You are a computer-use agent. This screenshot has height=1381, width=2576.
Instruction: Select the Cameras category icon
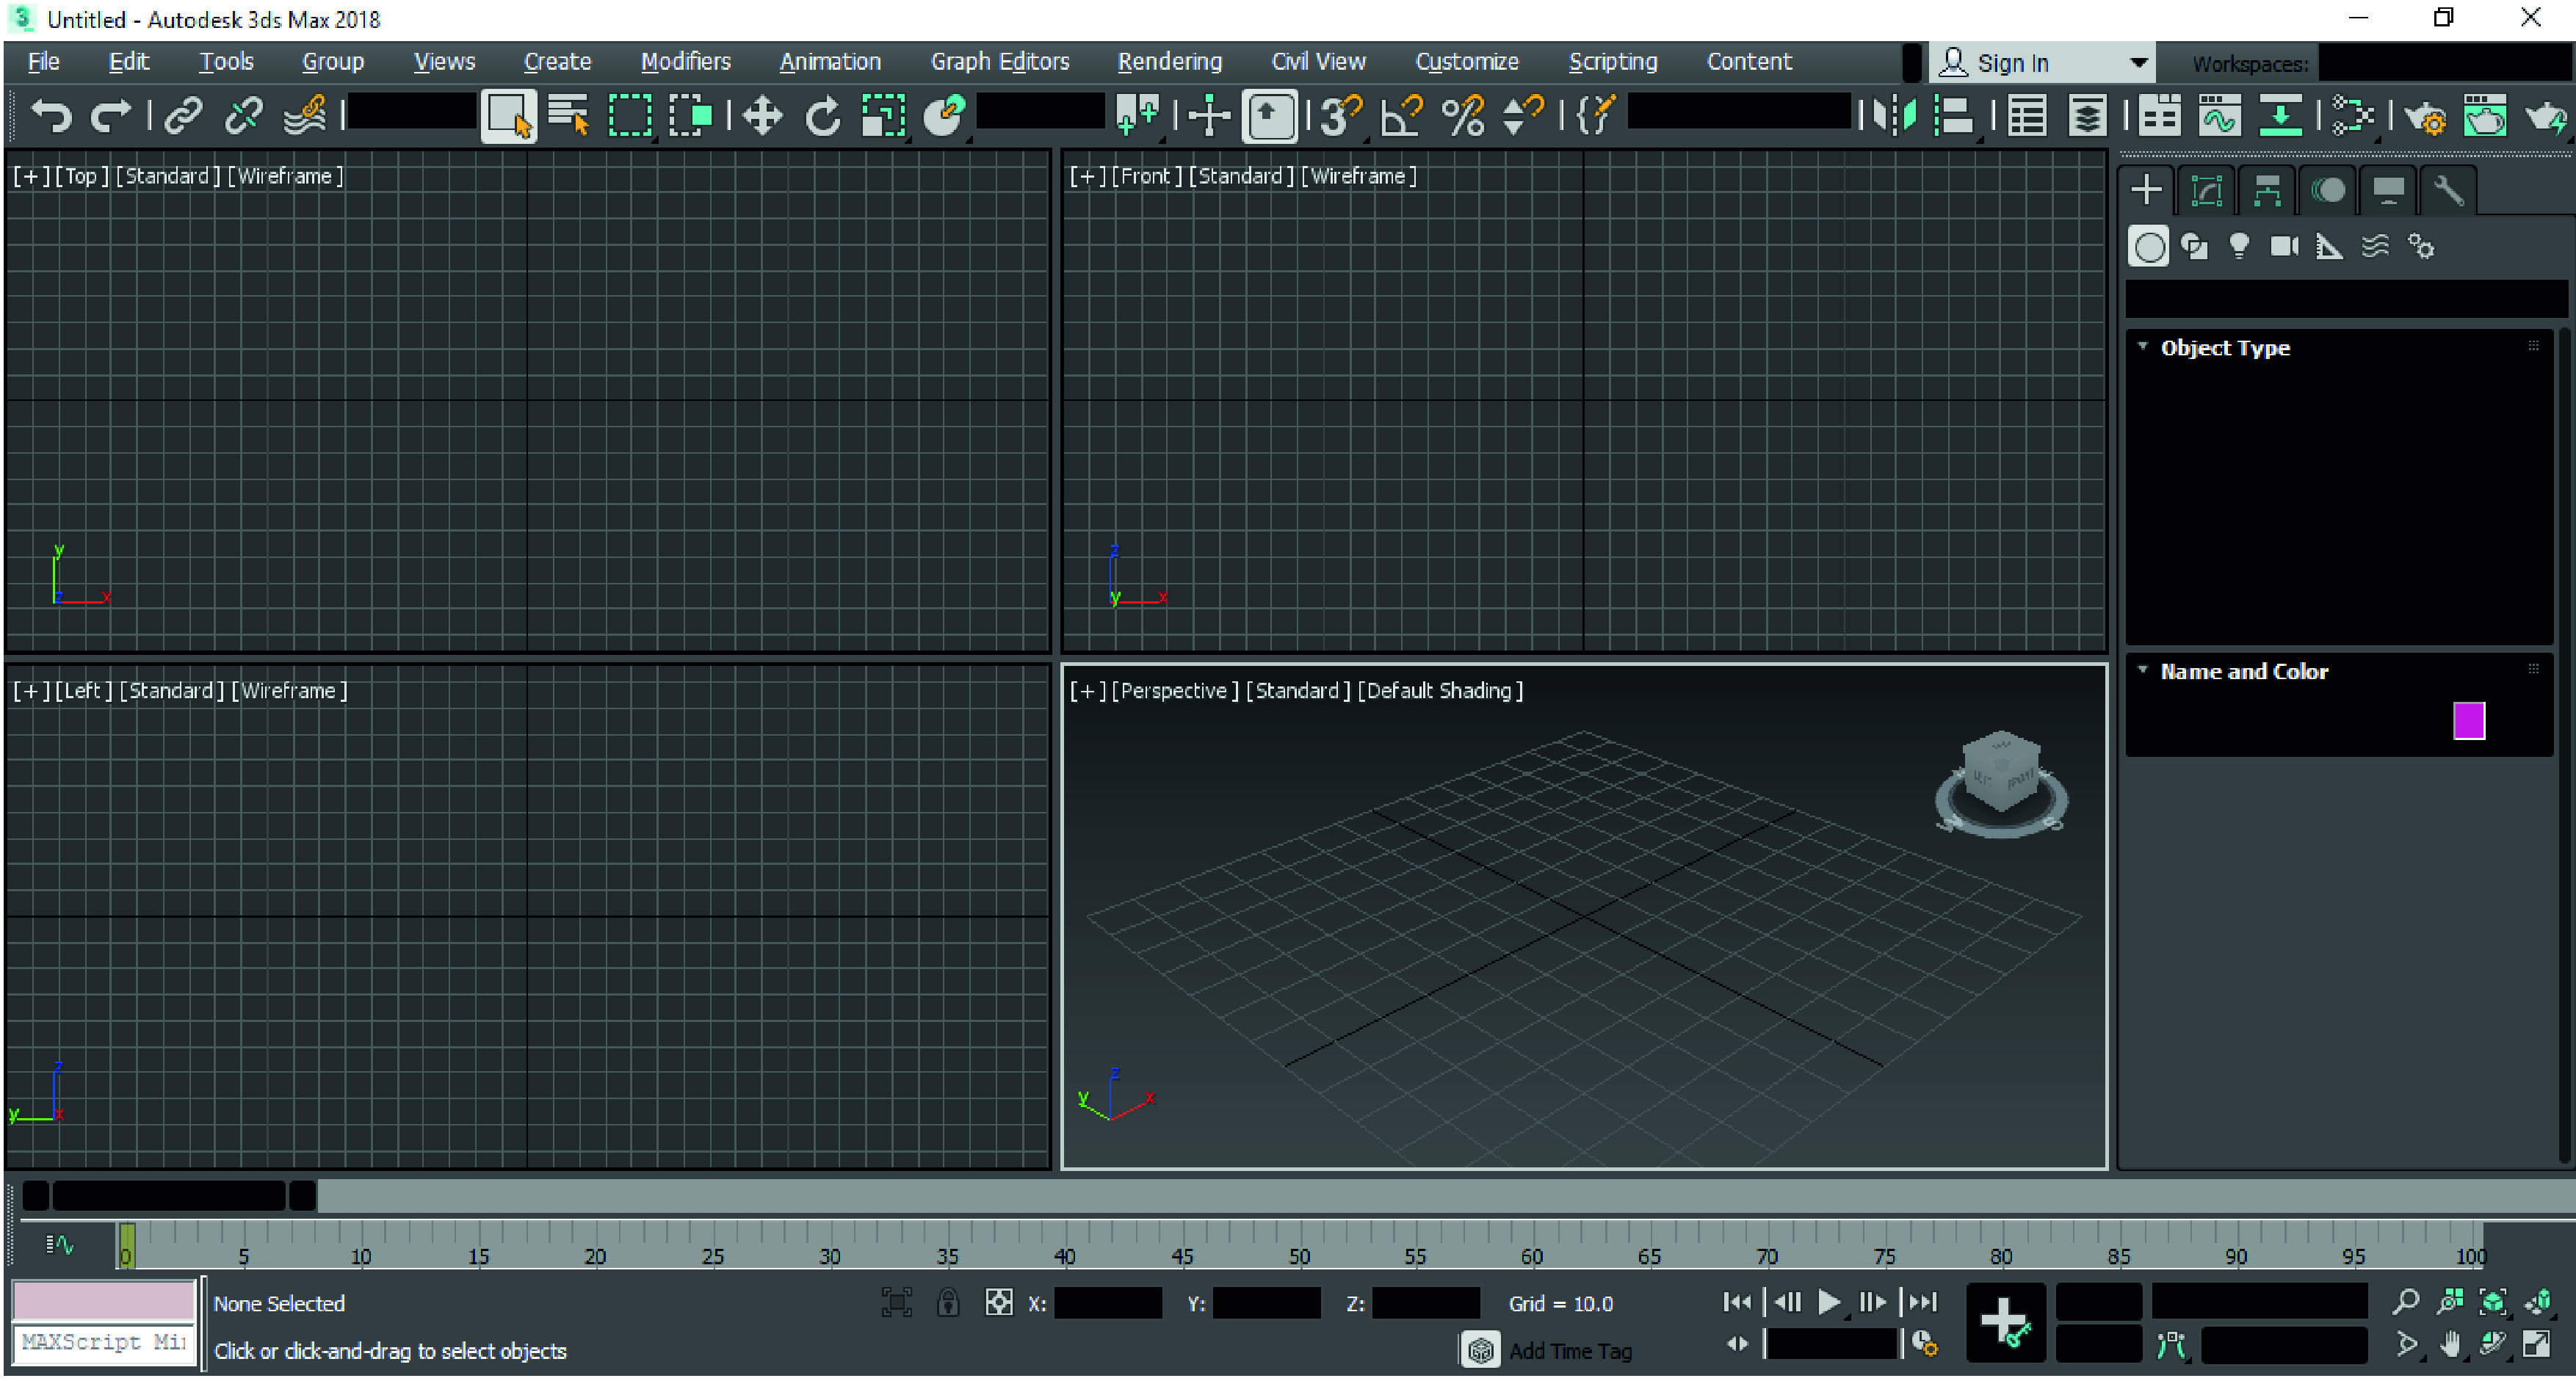click(x=2284, y=247)
